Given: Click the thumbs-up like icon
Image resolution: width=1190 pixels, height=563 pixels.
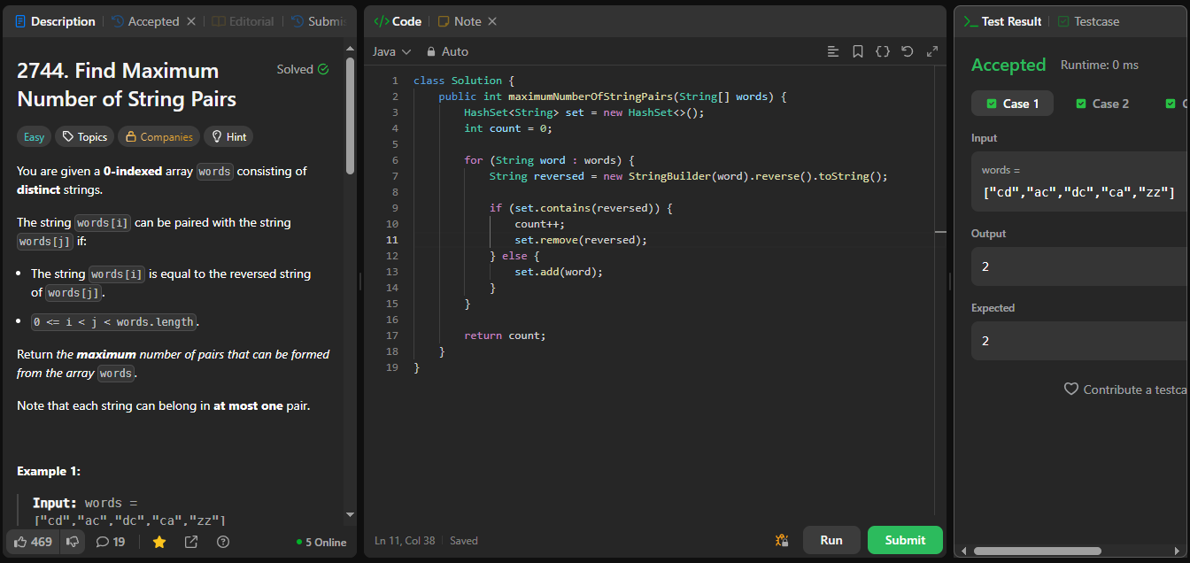Looking at the screenshot, I should (21, 542).
